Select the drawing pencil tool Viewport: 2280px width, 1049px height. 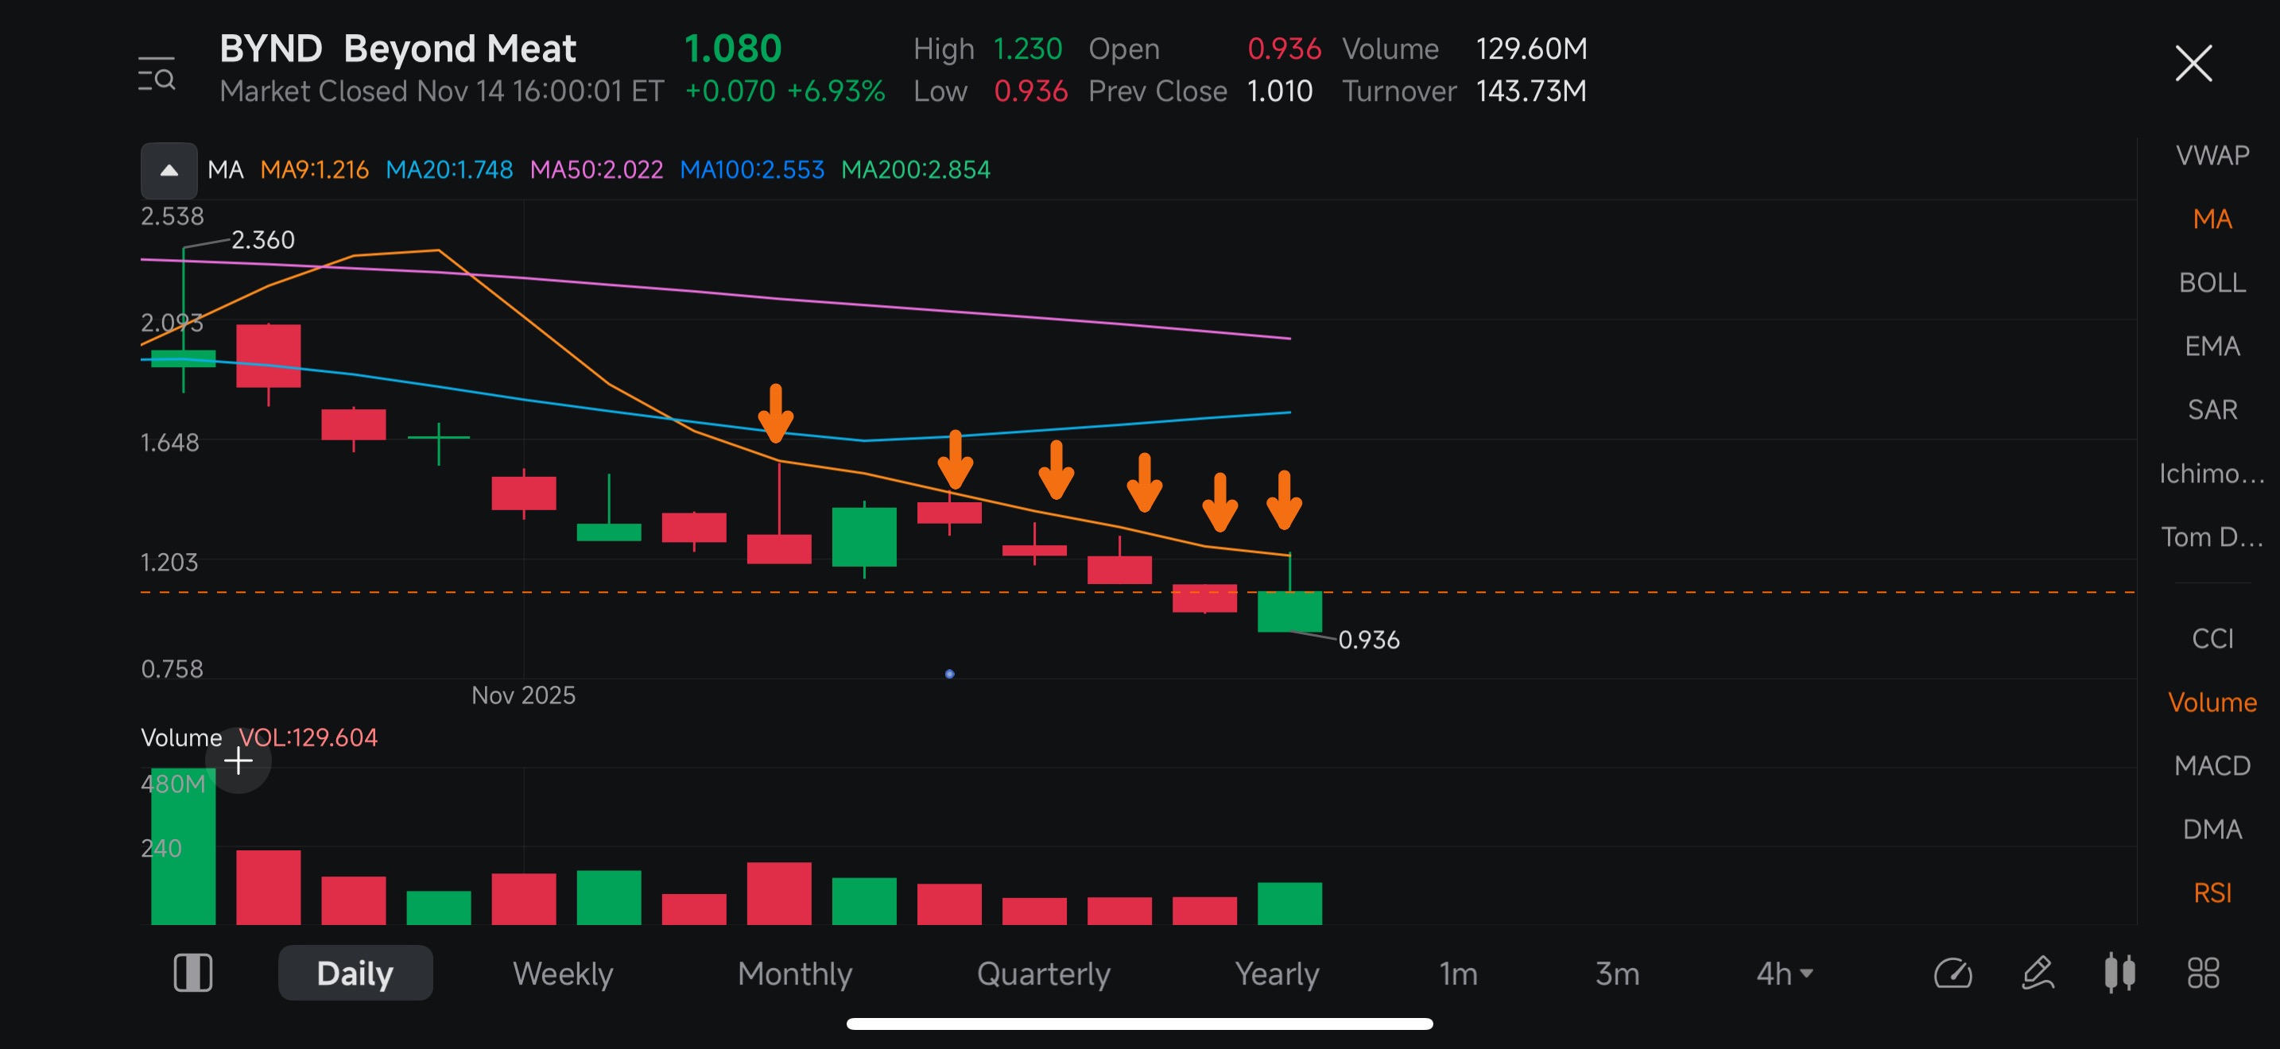point(2038,973)
